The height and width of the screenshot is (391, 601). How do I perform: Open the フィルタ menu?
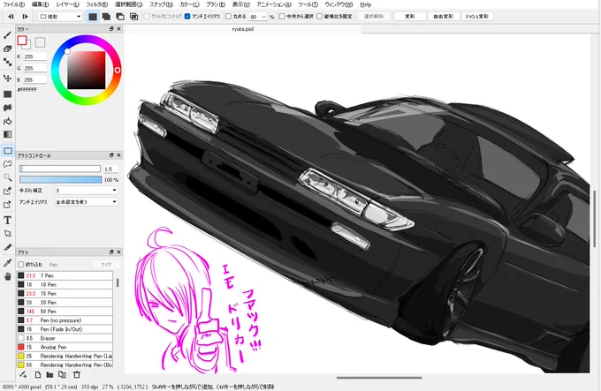click(x=96, y=4)
